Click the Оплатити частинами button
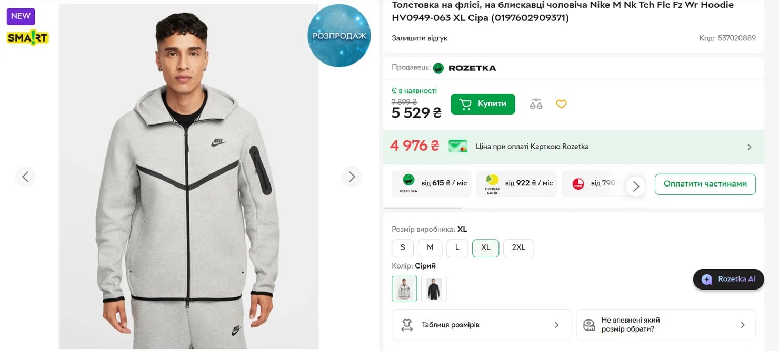The height and width of the screenshot is (351, 779). click(x=705, y=184)
